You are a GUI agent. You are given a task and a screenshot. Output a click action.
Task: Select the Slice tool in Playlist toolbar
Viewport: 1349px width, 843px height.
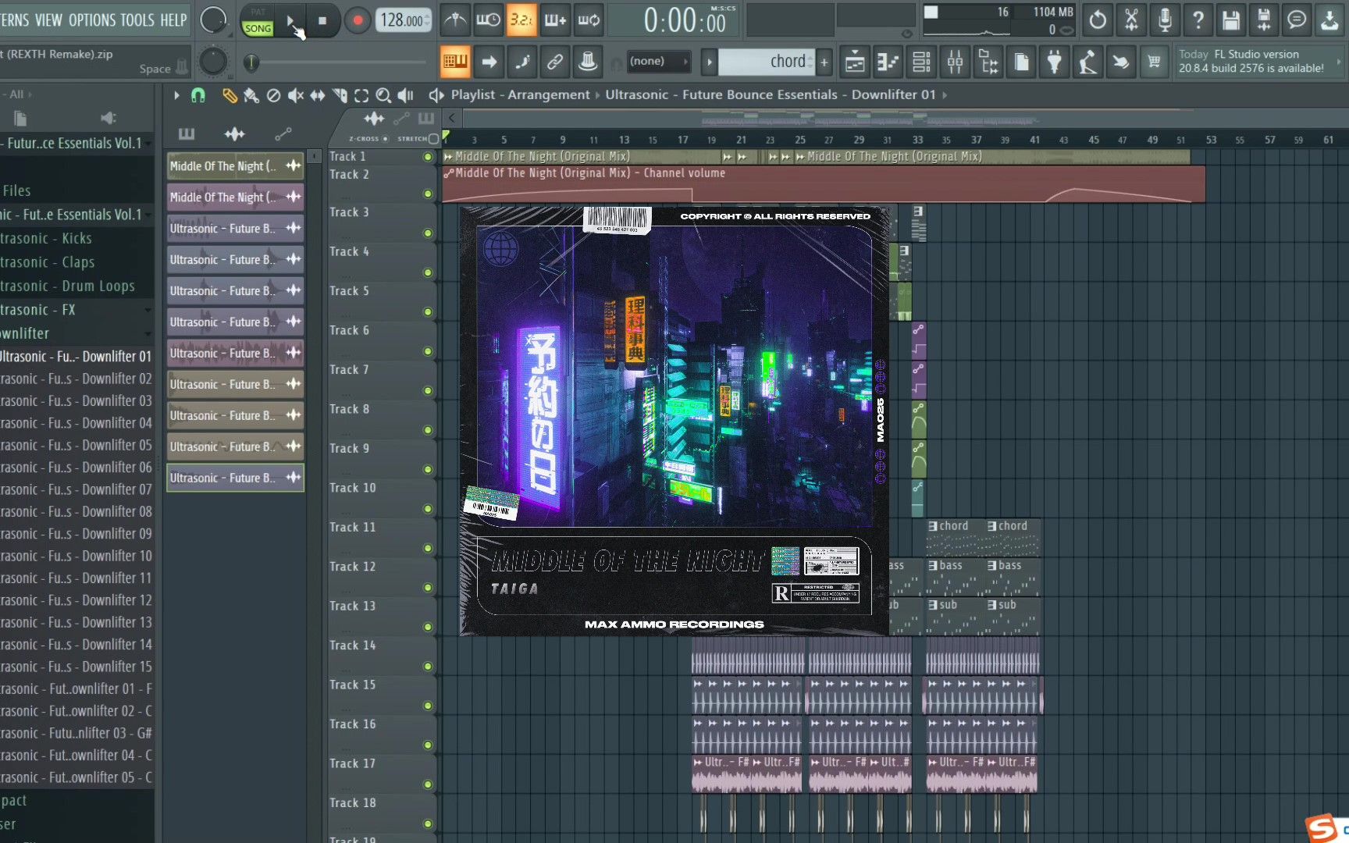[x=340, y=95]
